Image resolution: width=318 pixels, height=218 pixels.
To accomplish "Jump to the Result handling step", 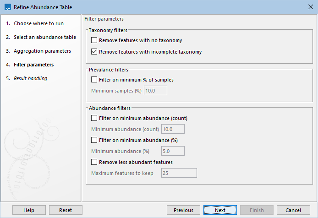I will point(30,78).
